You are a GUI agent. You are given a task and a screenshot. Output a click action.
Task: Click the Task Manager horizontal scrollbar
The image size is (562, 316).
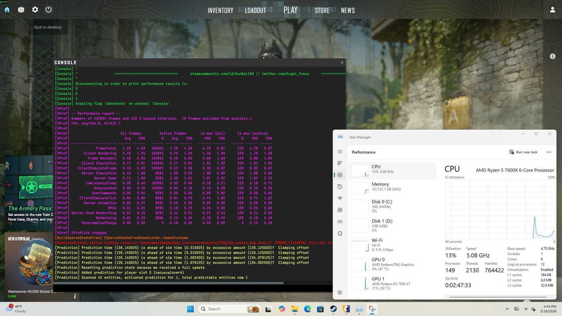(497, 297)
